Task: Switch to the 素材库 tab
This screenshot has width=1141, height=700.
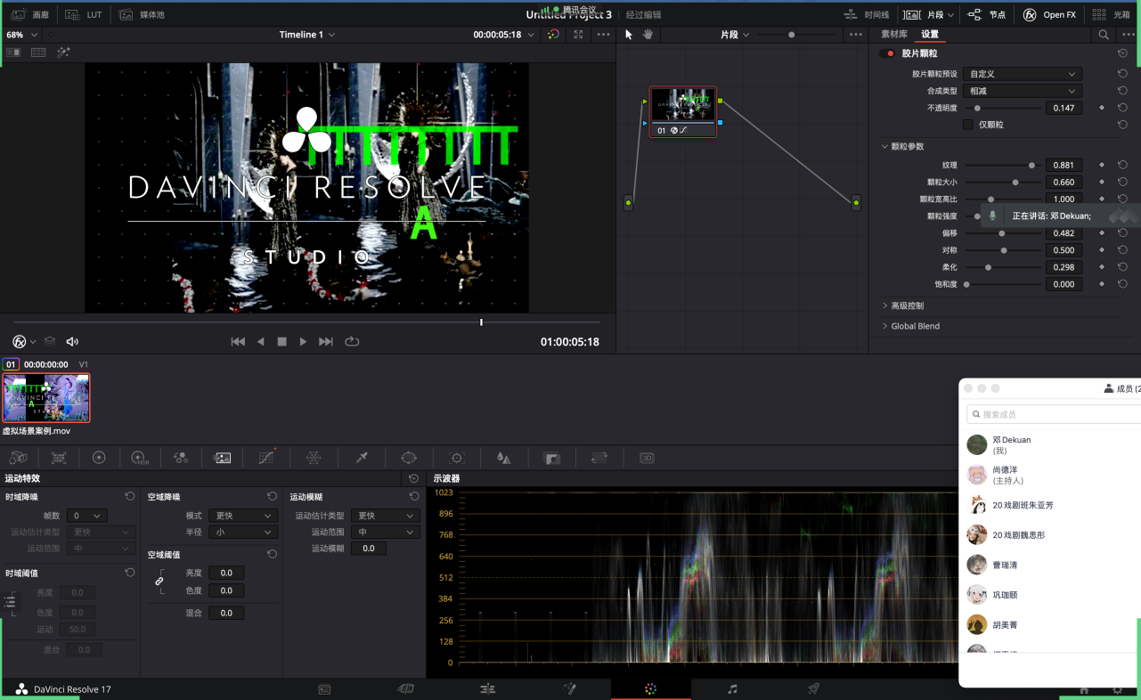Action: pyautogui.click(x=893, y=35)
